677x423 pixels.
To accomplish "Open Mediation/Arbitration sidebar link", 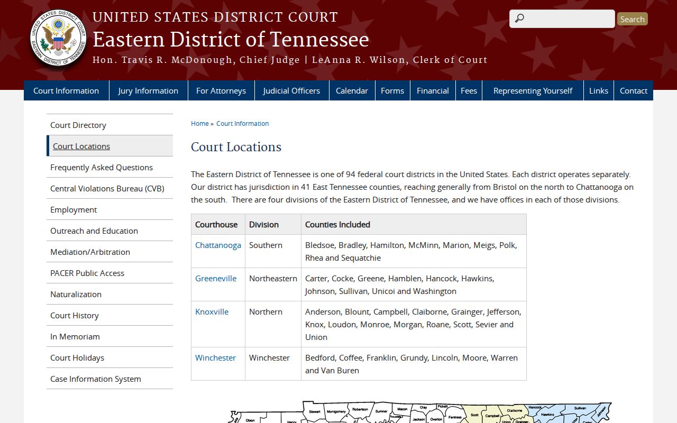I will (x=109, y=252).
